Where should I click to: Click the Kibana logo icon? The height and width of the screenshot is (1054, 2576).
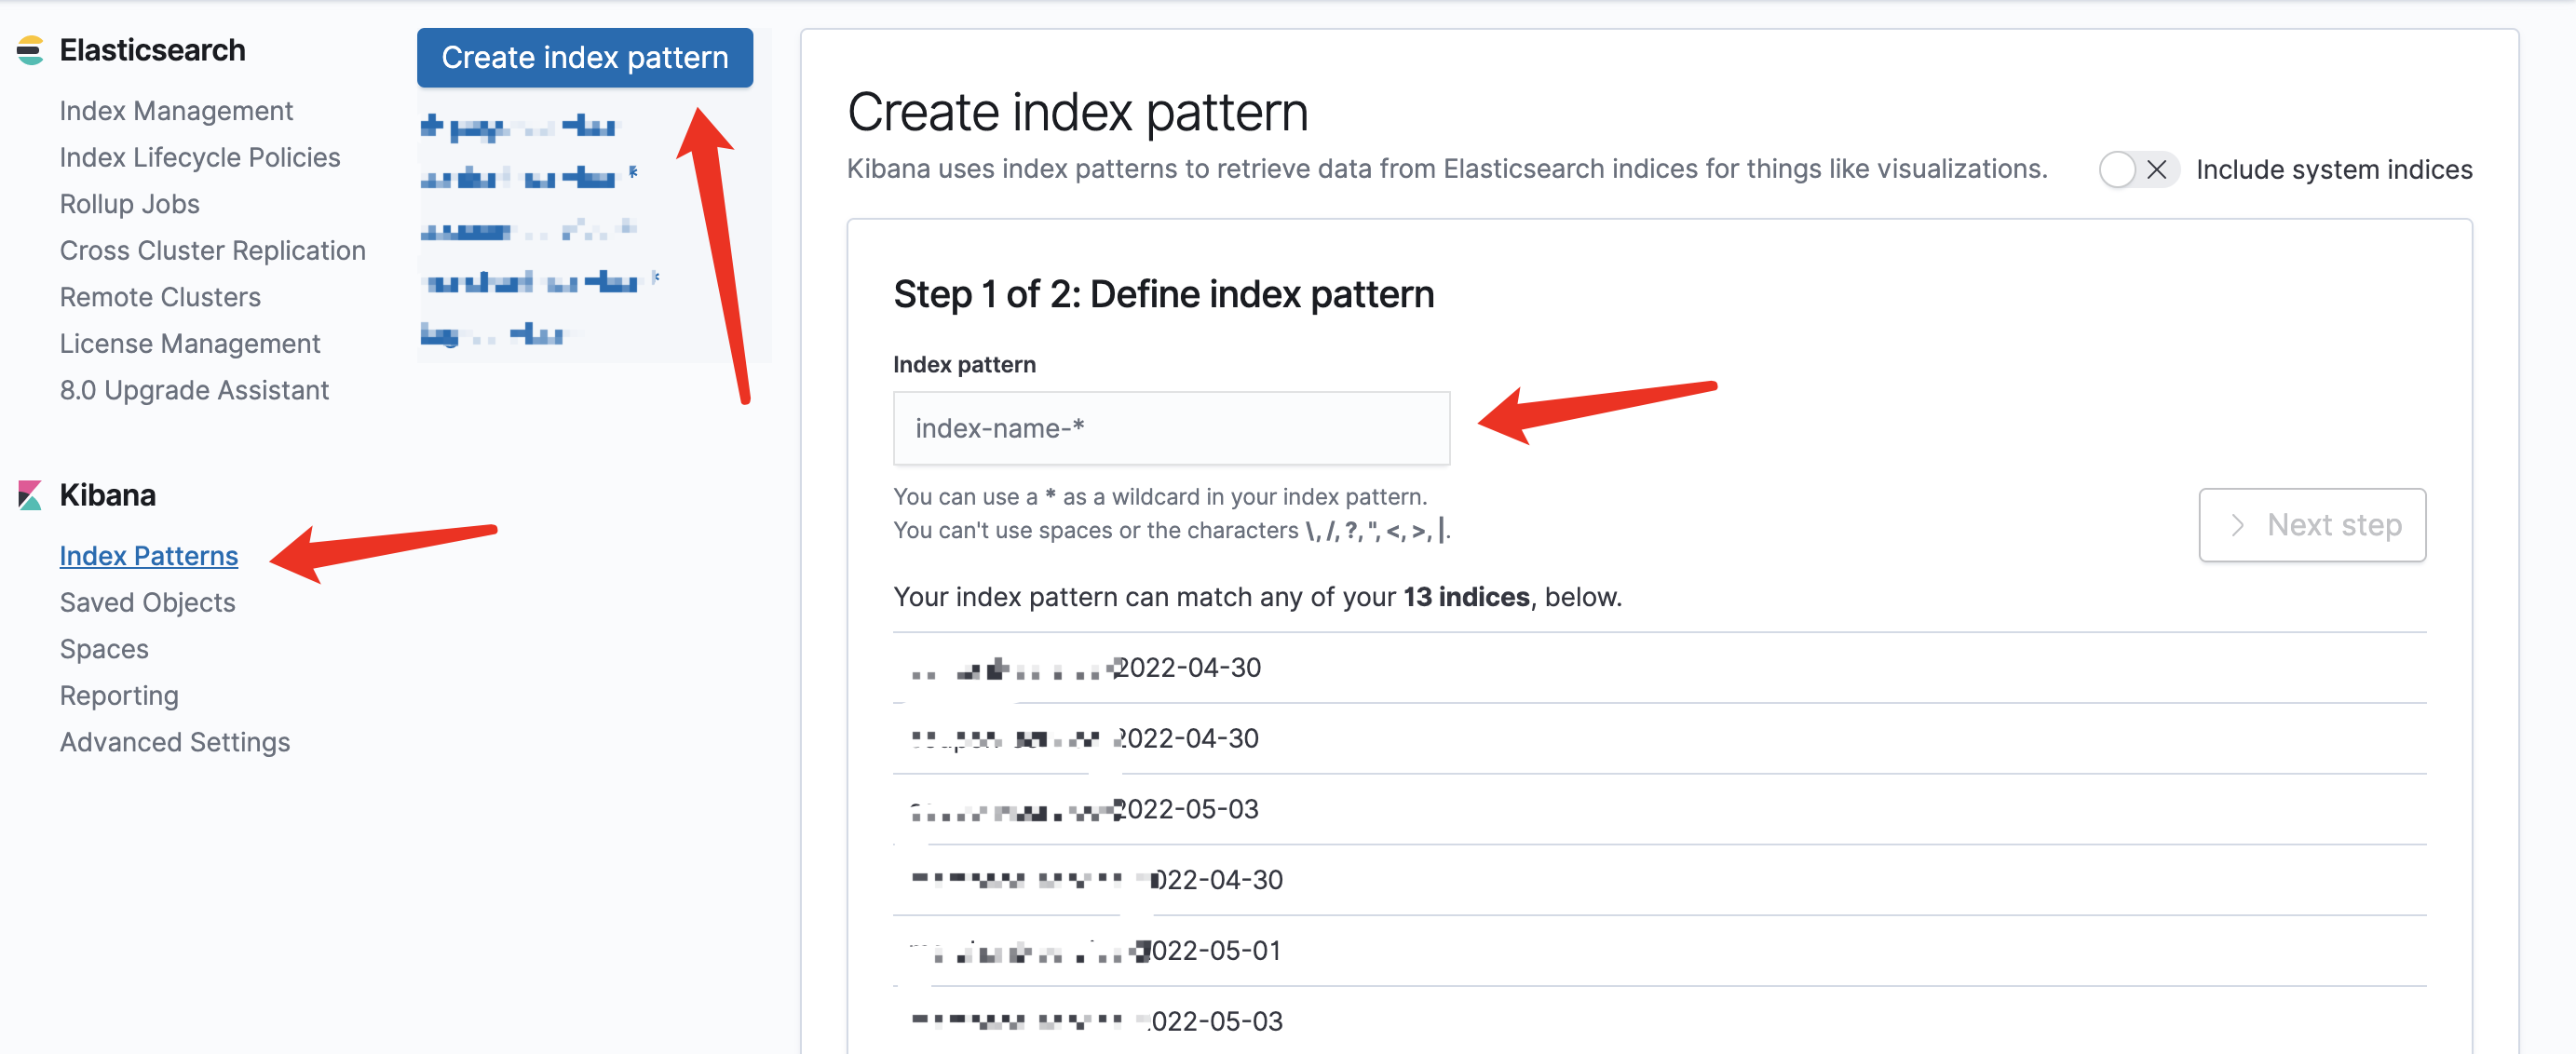click(x=30, y=495)
